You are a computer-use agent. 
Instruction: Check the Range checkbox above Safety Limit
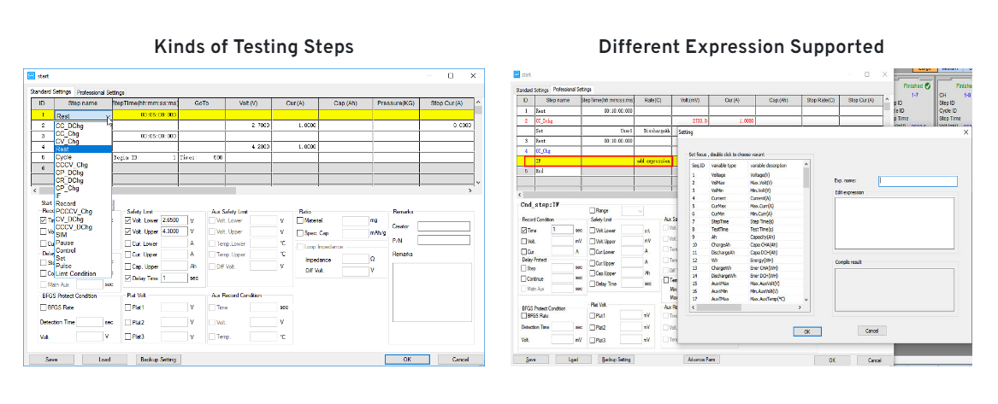[x=593, y=210]
